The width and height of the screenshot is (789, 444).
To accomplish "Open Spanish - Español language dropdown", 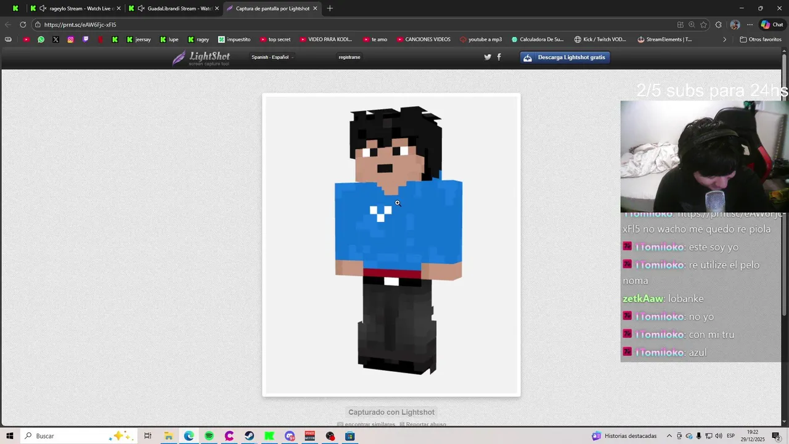I will [x=272, y=57].
